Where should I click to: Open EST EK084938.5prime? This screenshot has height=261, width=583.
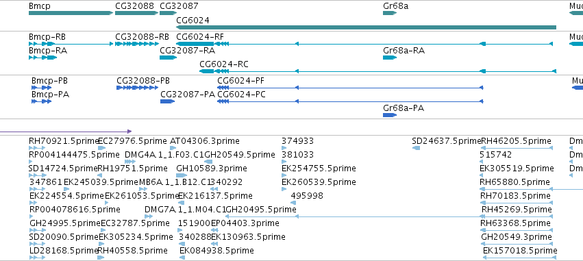tap(216, 251)
